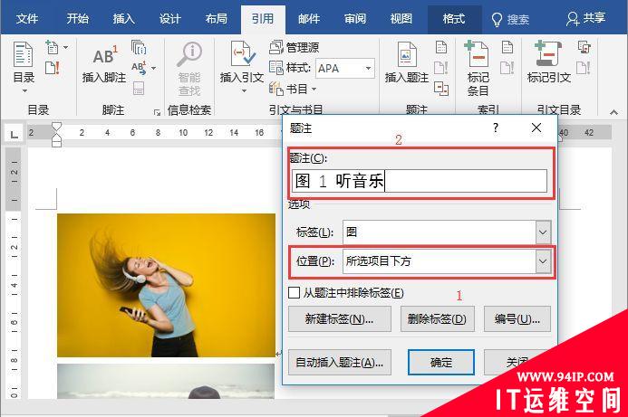Switch to the 邮件 mailings tab
Screen dimensions: 628x417
[x=309, y=18]
